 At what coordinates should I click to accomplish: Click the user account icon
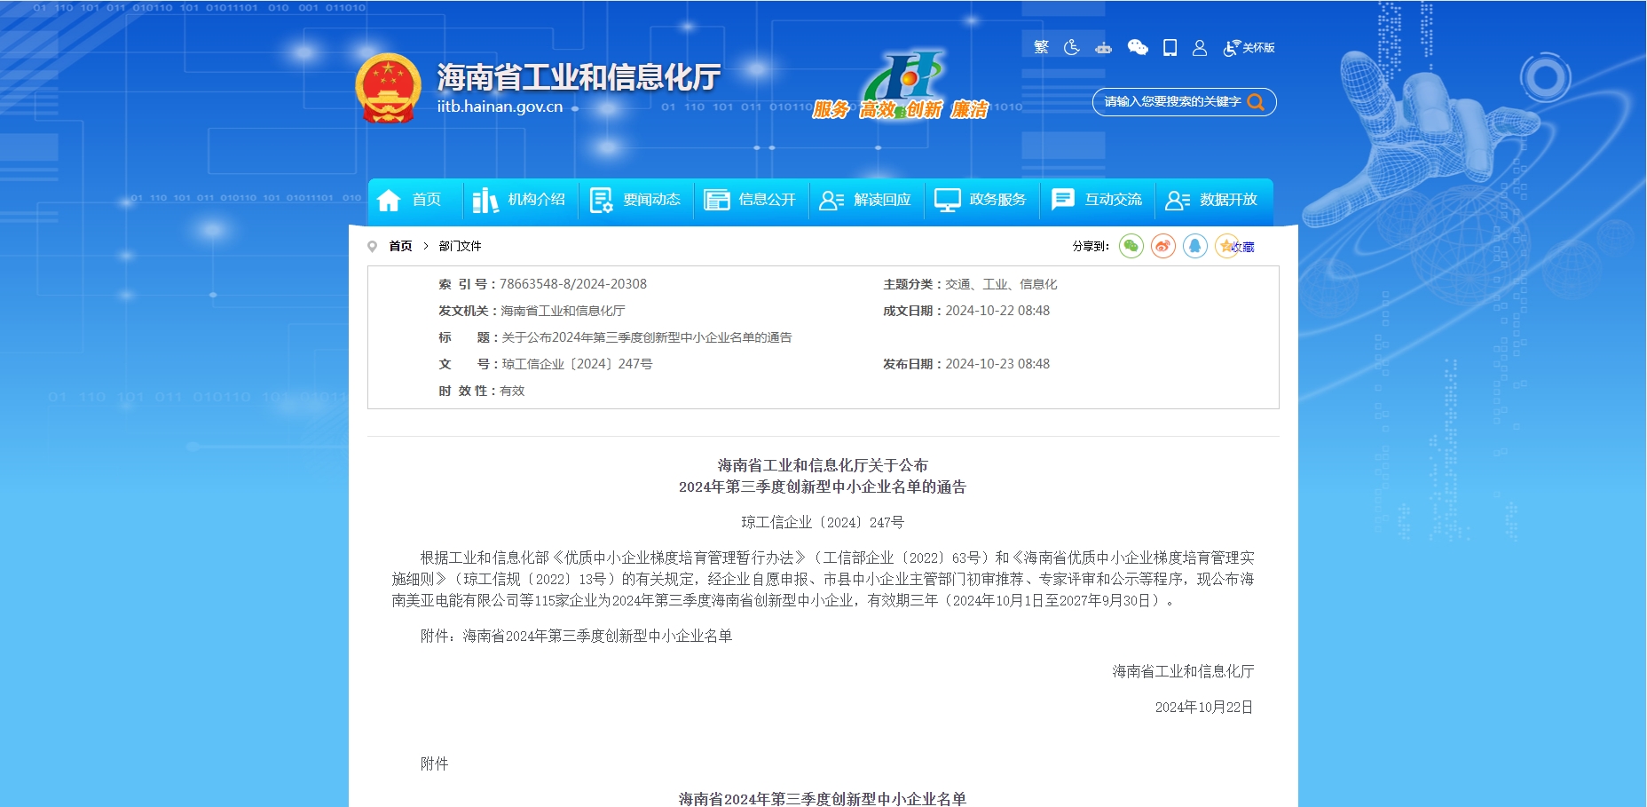(x=1200, y=48)
